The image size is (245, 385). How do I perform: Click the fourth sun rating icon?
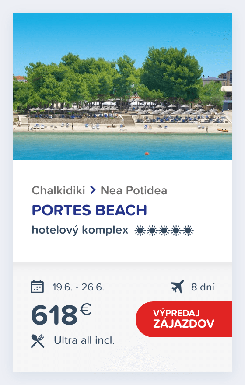(176, 231)
